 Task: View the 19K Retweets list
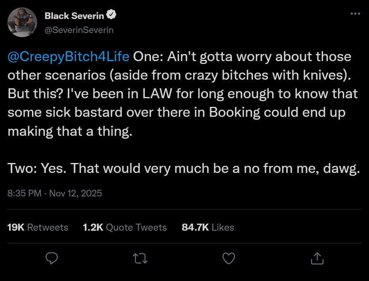click(x=38, y=227)
